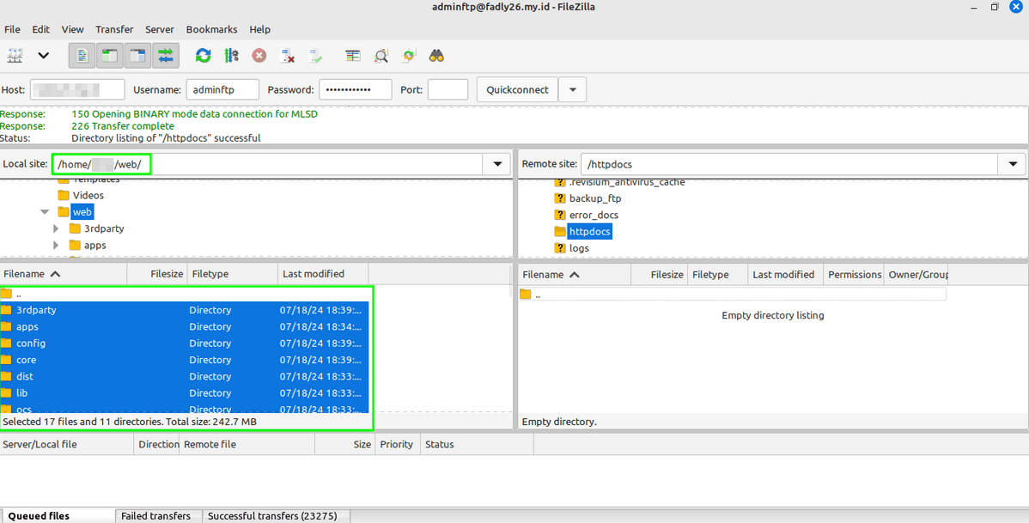Screen dimensions: 1029x523
Task: Open the Quickconnect history dropdown
Action: click(x=572, y=88)
